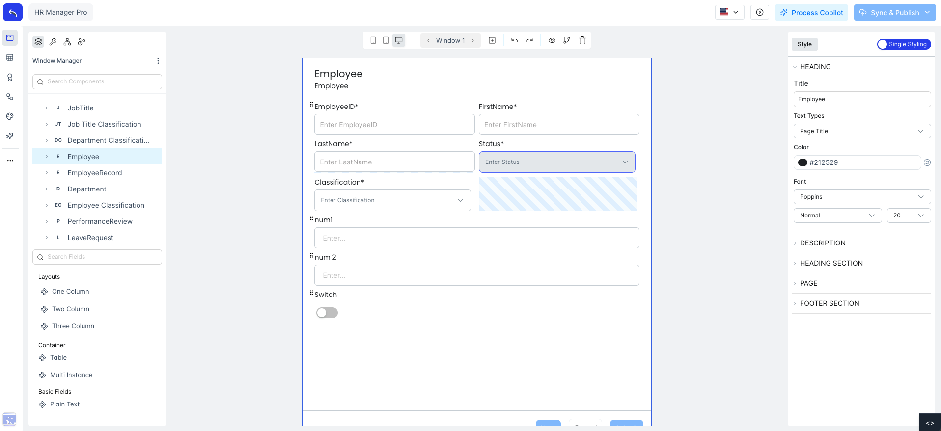The width and height of the screenshot is (941, 431).
Task: Select the key icon in panel header
Action: coord(53,42)
